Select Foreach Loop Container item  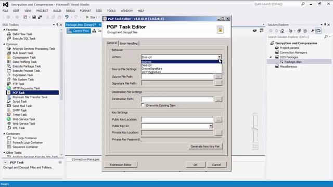point(28,143)
